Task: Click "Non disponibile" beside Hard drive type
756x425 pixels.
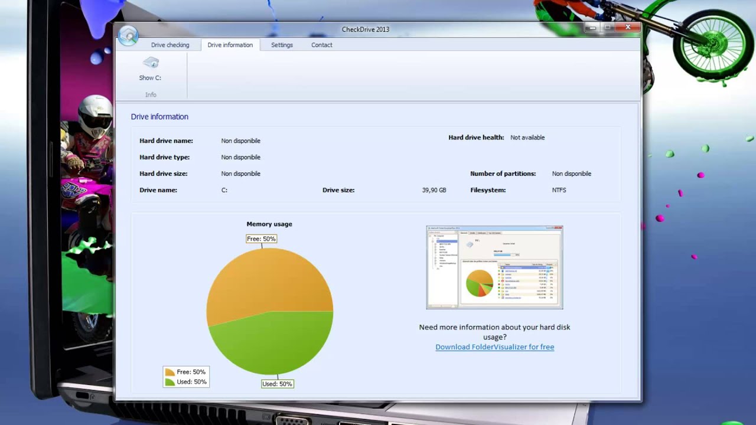Action: [241, 158]
